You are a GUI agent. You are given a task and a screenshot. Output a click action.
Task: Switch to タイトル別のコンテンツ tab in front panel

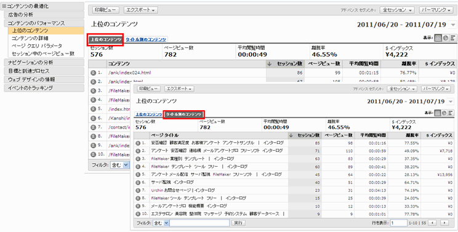point(183,114)
